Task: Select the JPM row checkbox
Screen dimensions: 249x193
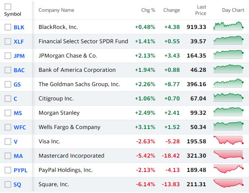Action: [x=8, y=56]
